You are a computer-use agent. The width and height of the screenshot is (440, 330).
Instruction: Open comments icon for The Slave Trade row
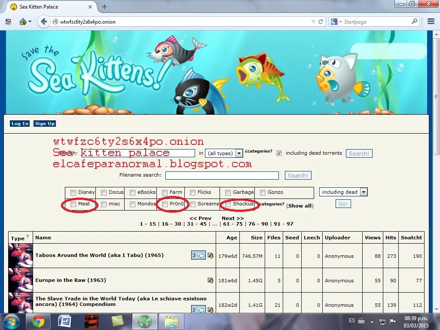coord(198,309)
